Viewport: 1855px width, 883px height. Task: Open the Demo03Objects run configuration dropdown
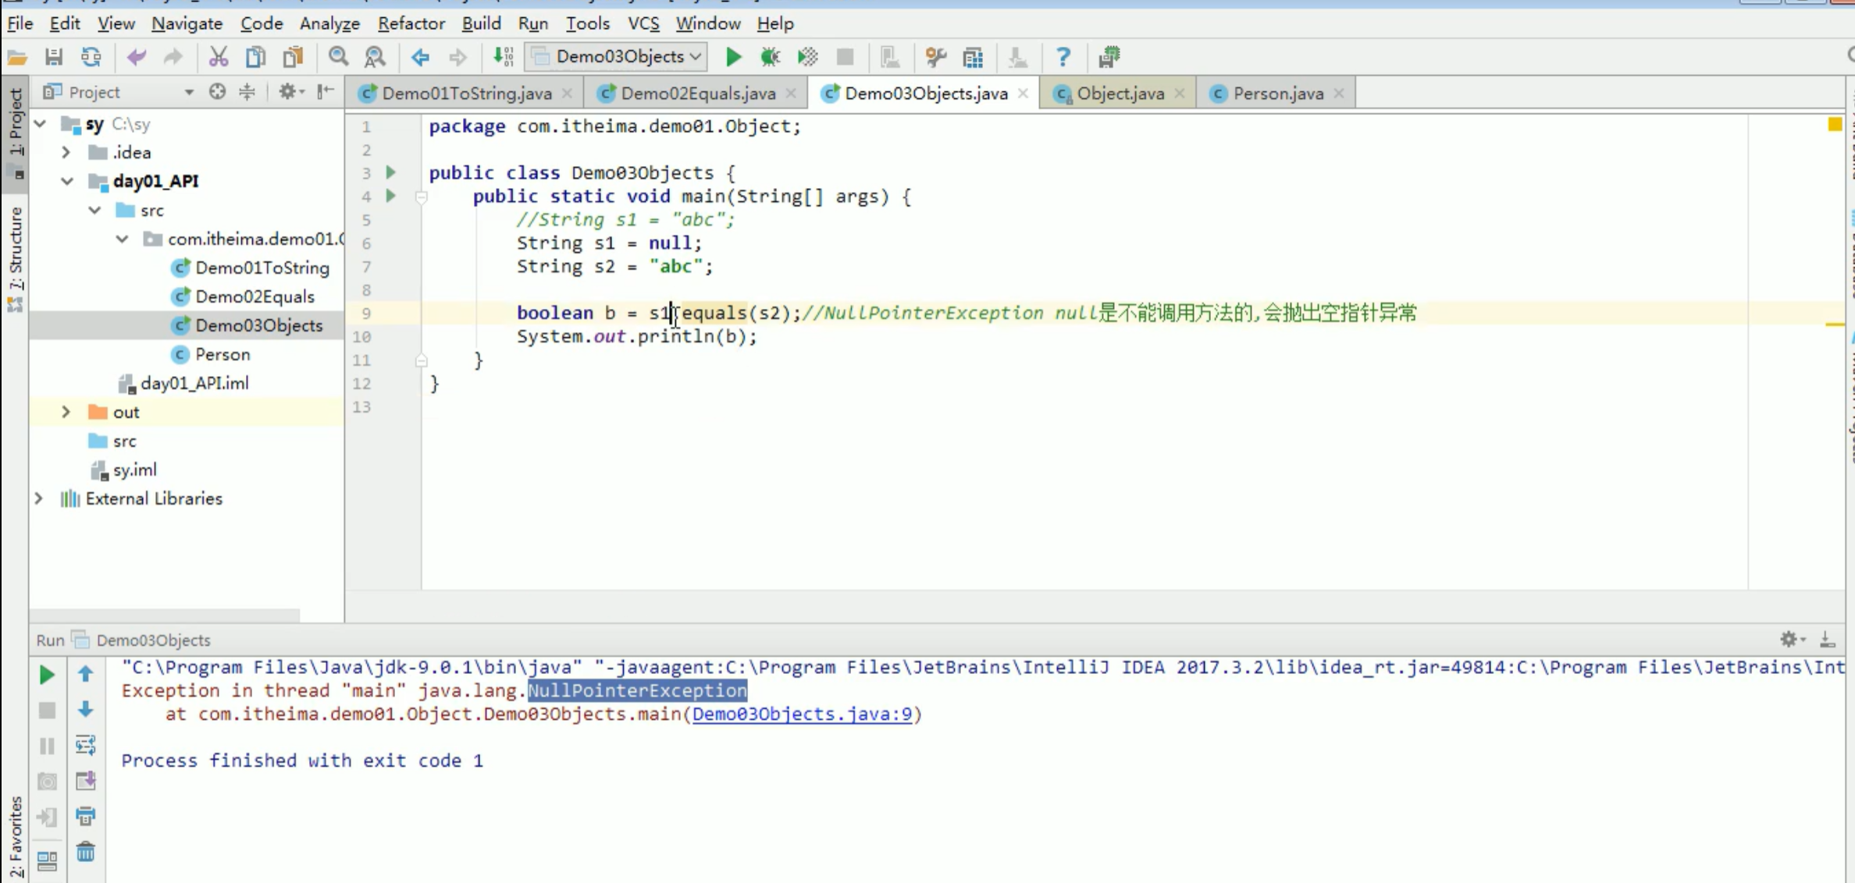tap(617, 57)
